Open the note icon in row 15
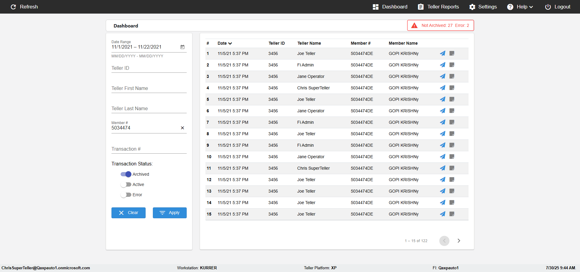 point(452,214)
